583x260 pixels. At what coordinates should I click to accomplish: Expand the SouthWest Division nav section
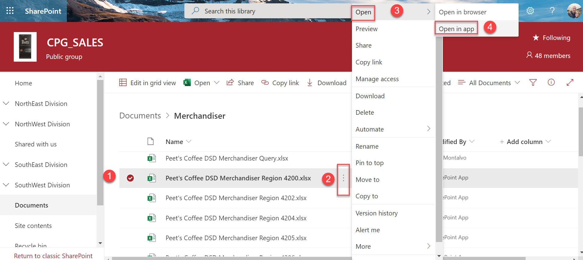pyautogui.click(x=6, y=185)
